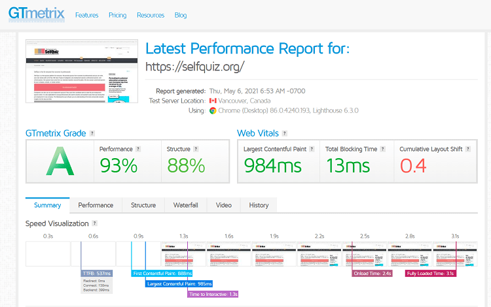Switch to the Structure tab

[x=143, y=205]
